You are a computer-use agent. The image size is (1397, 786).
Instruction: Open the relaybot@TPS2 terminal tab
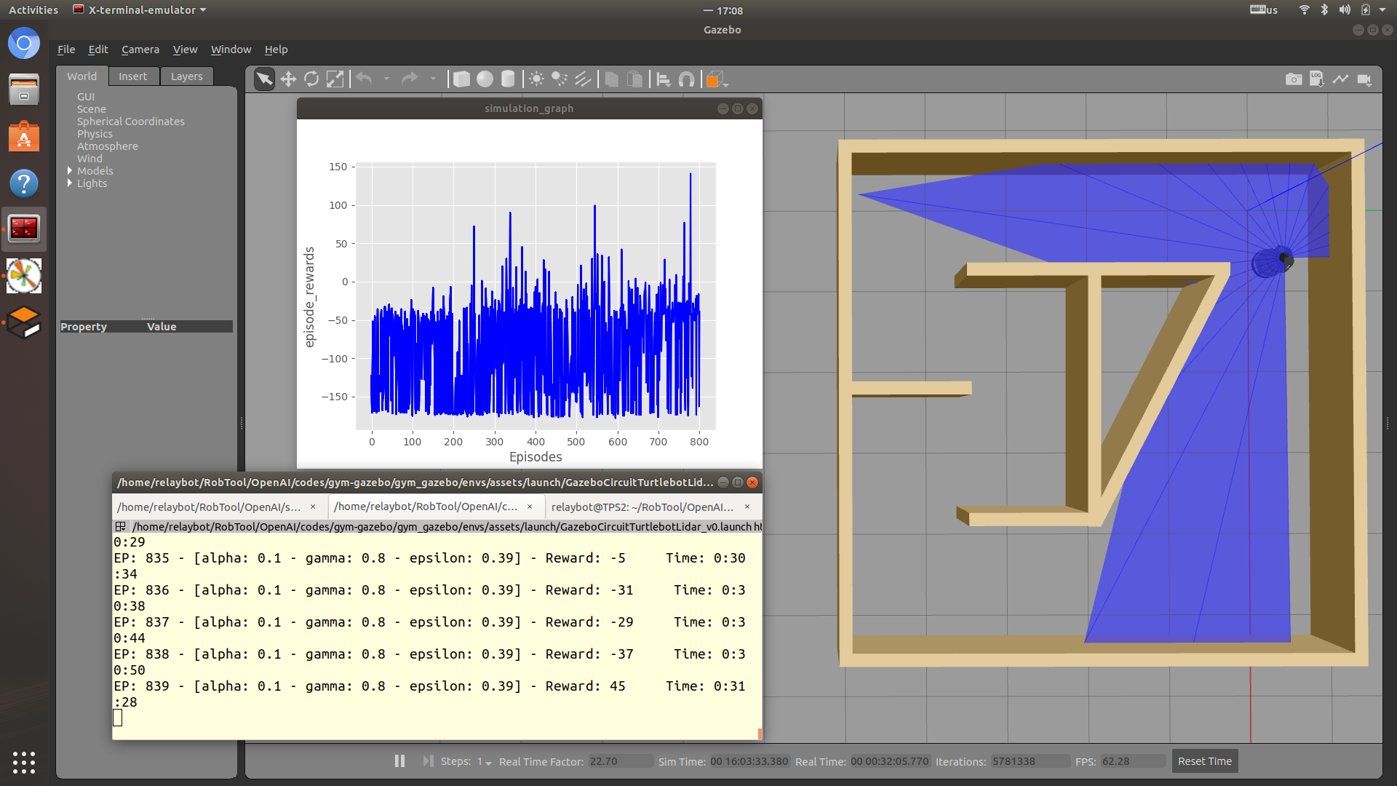[x=642, y=507]
